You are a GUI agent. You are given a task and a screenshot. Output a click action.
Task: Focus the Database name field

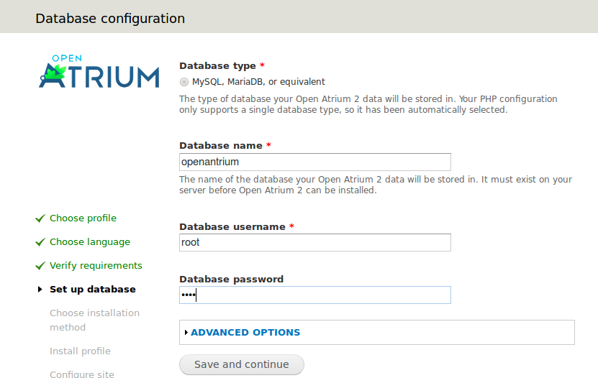click(315, 162)
